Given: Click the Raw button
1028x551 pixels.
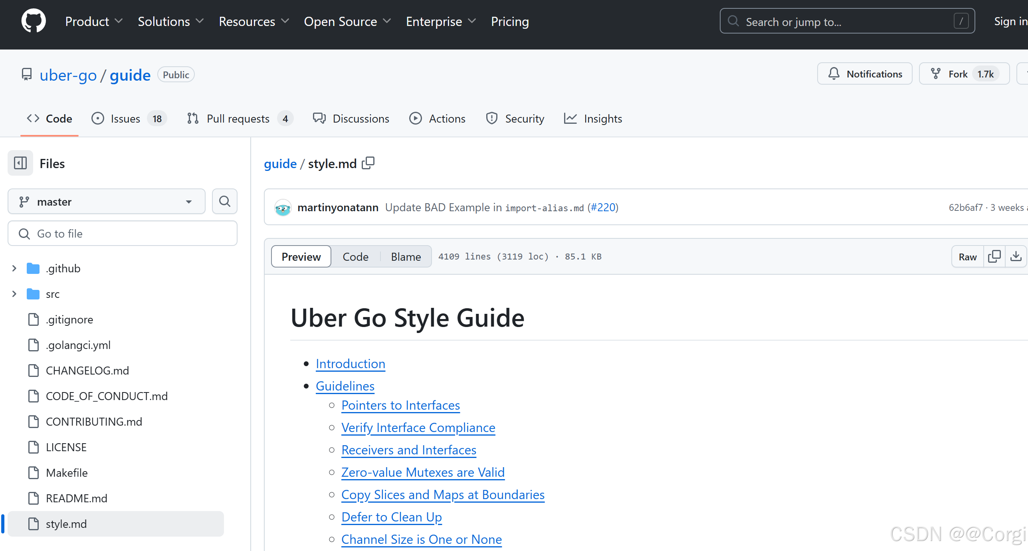Looking at the screenshot, I should pyautogui.click(x=967, y=257).
